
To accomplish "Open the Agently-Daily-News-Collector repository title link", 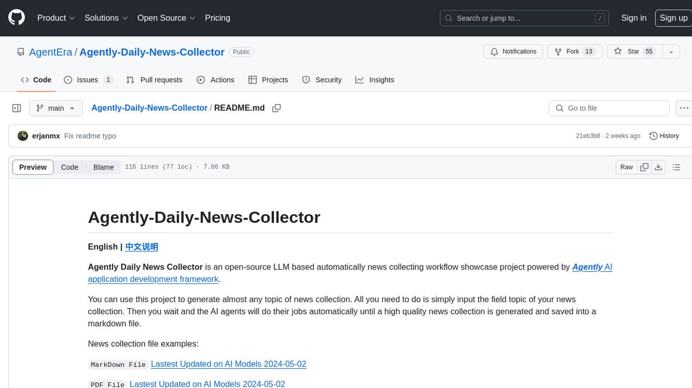I will [x=152, y=52].
